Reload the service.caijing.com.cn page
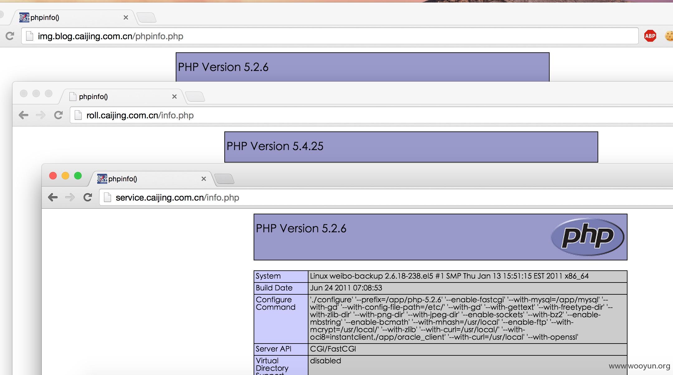Image resolution: width=673 pixels, height=375 pixels. click(x=88, y=197)
